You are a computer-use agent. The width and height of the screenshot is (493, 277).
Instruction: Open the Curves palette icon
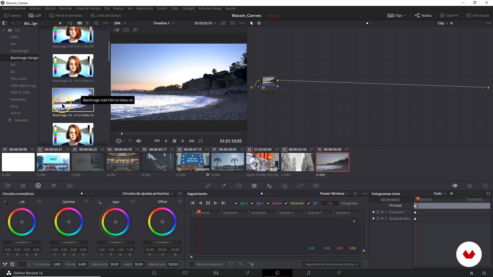208,186
